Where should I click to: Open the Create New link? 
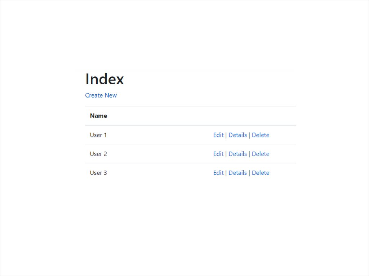point(101,95)
